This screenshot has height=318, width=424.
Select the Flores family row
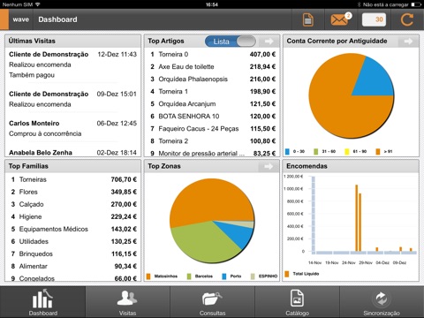tap(72, 192)
